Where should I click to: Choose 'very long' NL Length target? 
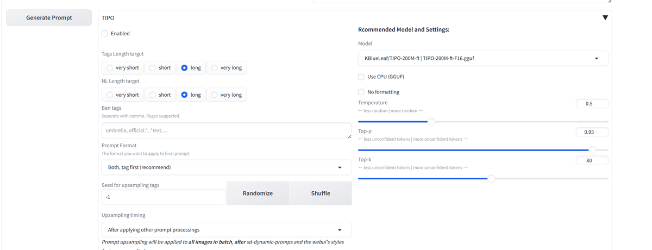(215, 95)
